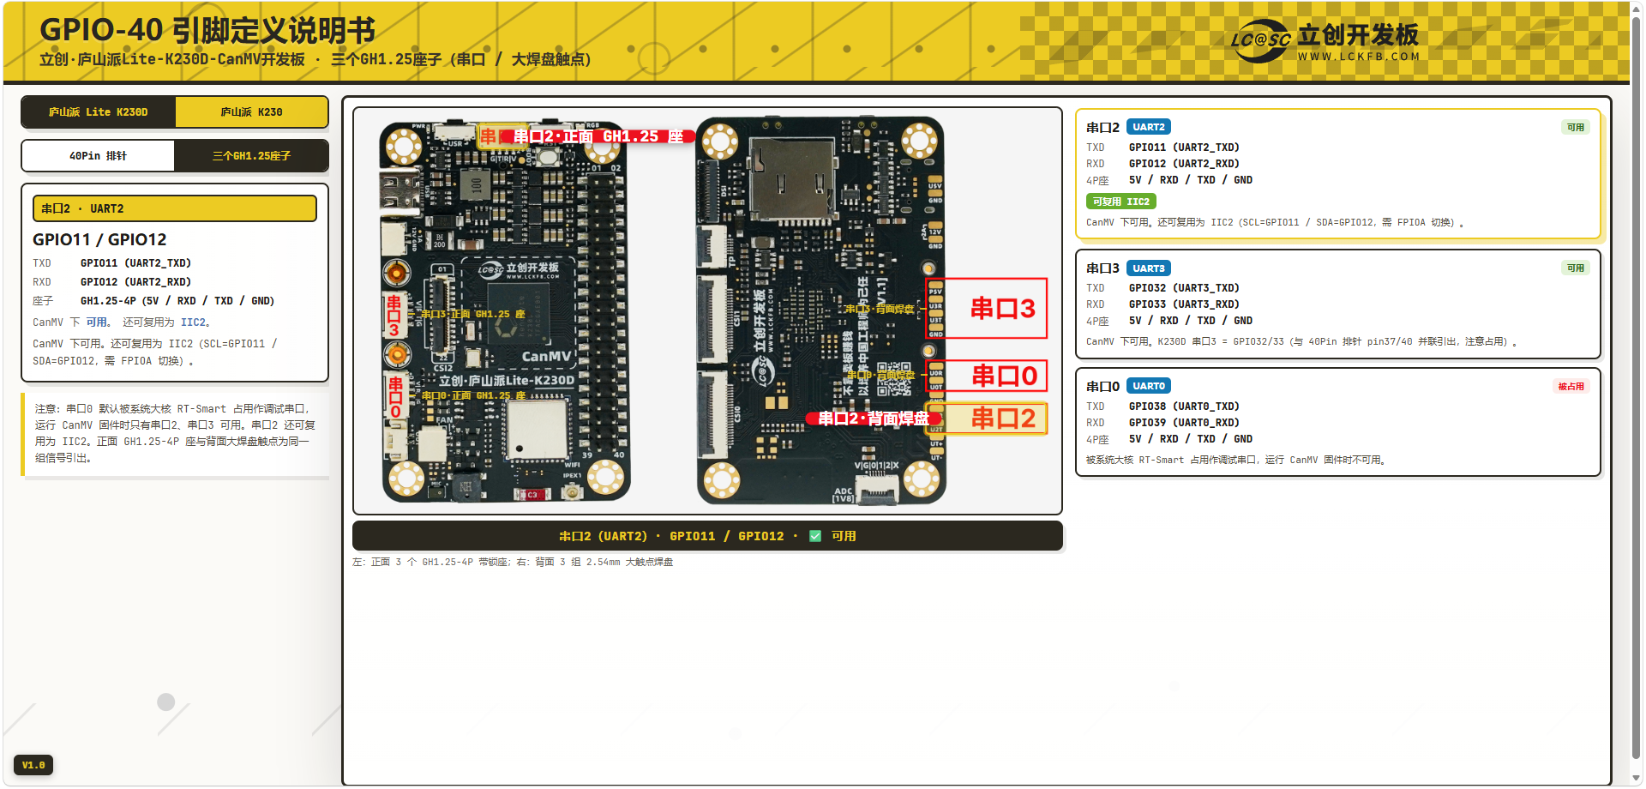Select the large 串口3 red box on back board

click(987, 308)
